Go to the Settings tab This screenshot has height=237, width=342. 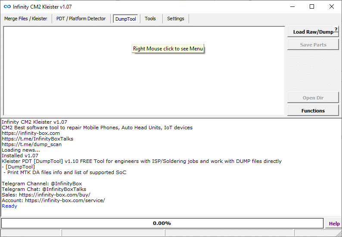coord(176,19)
